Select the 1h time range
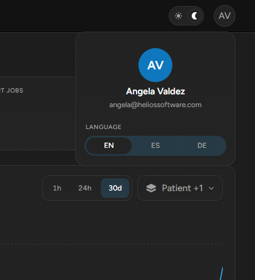This screenshot has height=280, width=255. (x=57, y=188)
